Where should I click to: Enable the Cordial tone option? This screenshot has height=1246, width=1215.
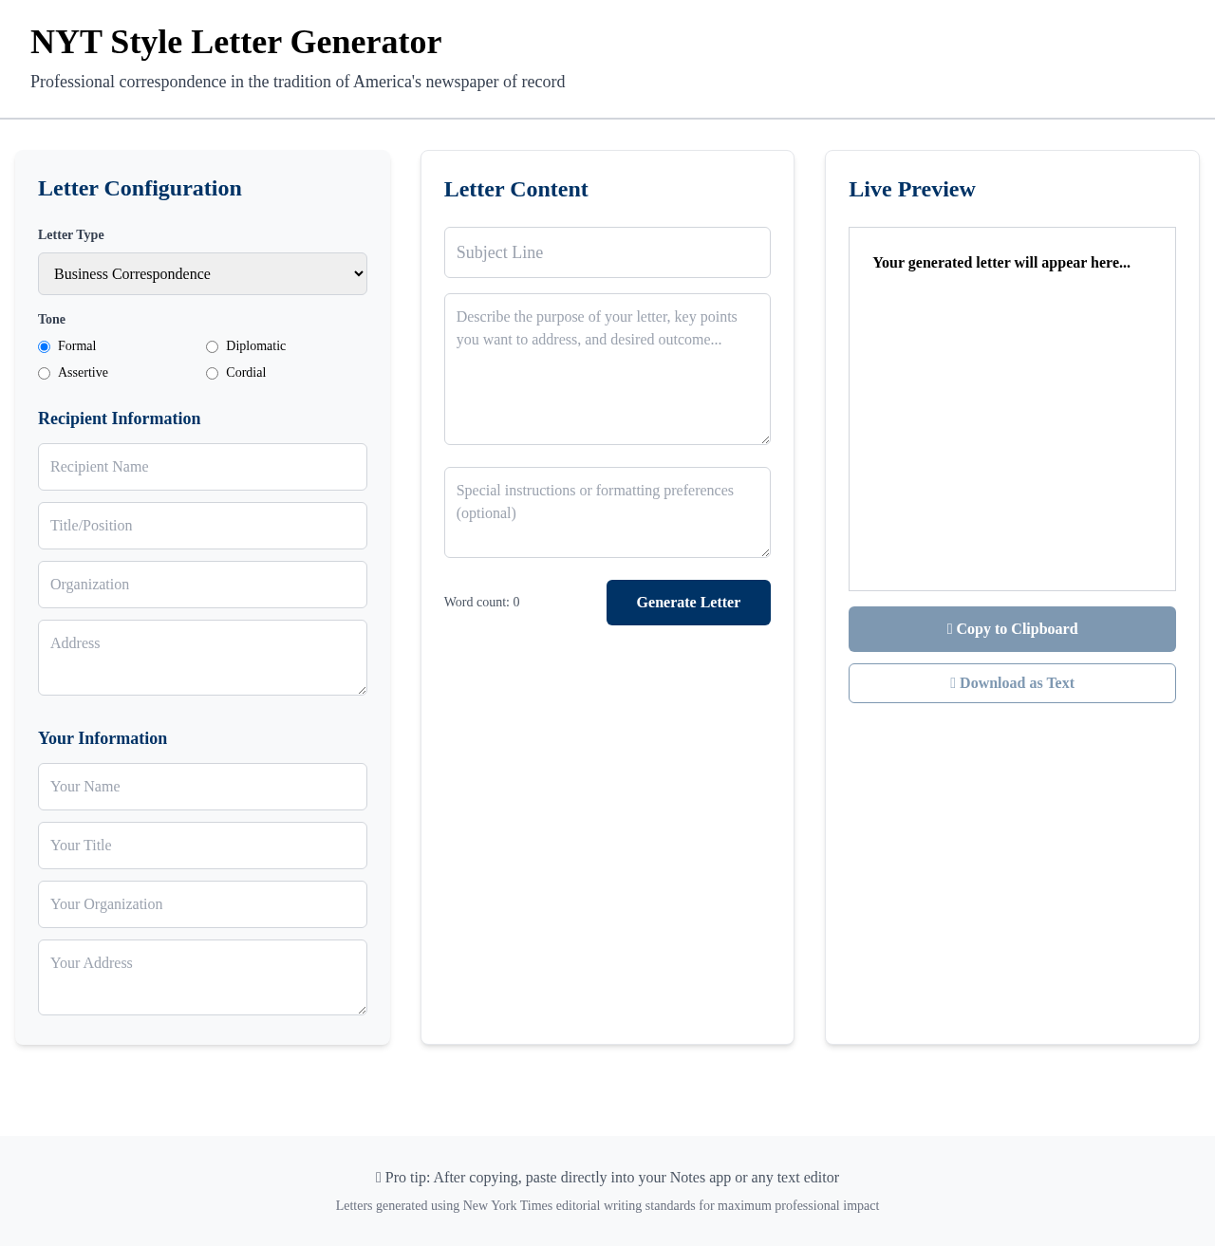click(211, 373)
